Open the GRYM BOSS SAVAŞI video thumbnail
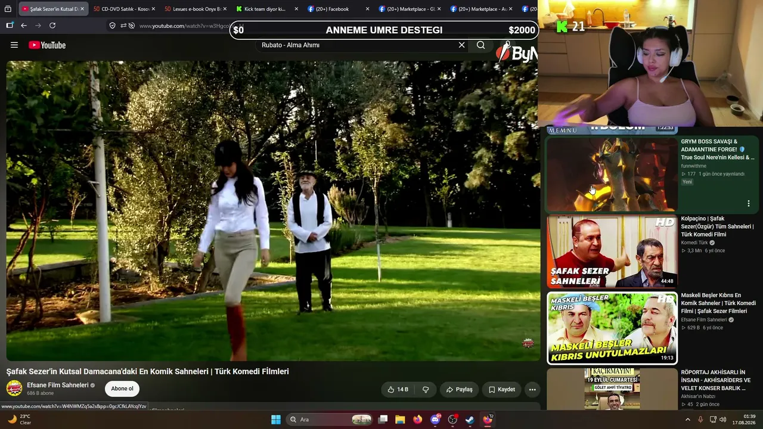The height and width of the screenshot is (429, 763). pos(612,175)
